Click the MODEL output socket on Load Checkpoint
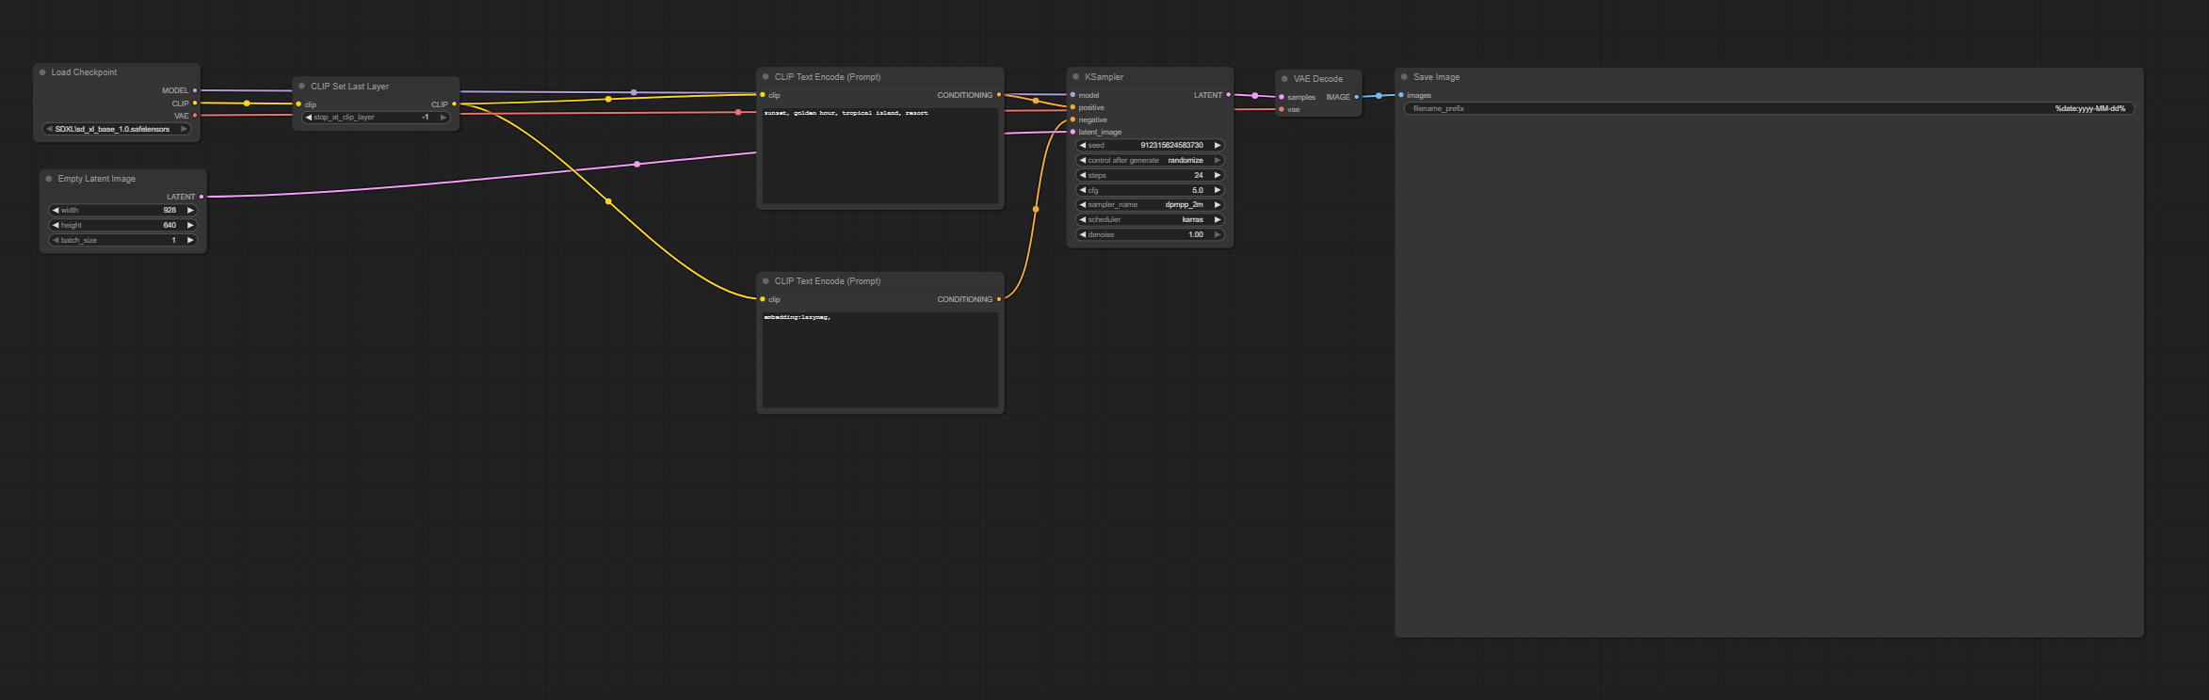Screen dimensions: 2209x700 [x=195, y=90]
